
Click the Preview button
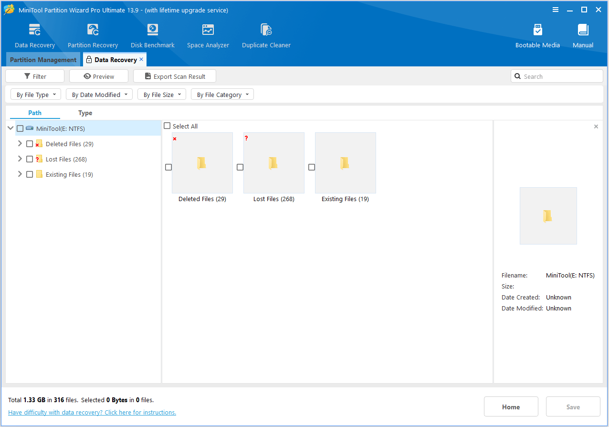click(99, 76)
